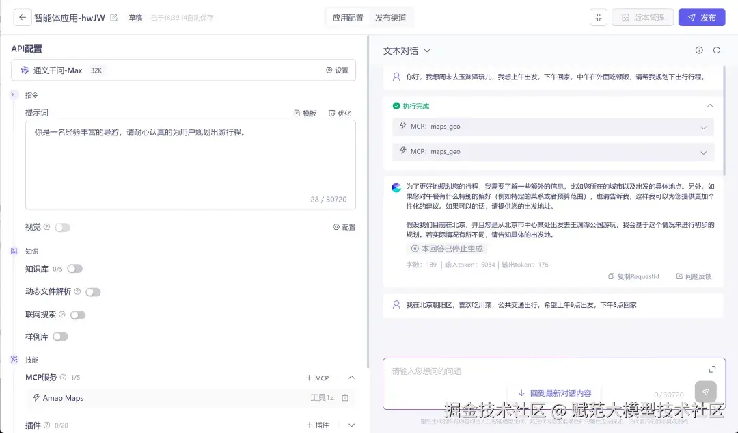Viewport: 738px width, 433px height.
Task: Click the 发布 publish button
Action: coord(701,18)
